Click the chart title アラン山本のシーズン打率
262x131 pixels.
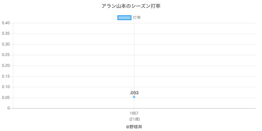[x=131, y=6]
